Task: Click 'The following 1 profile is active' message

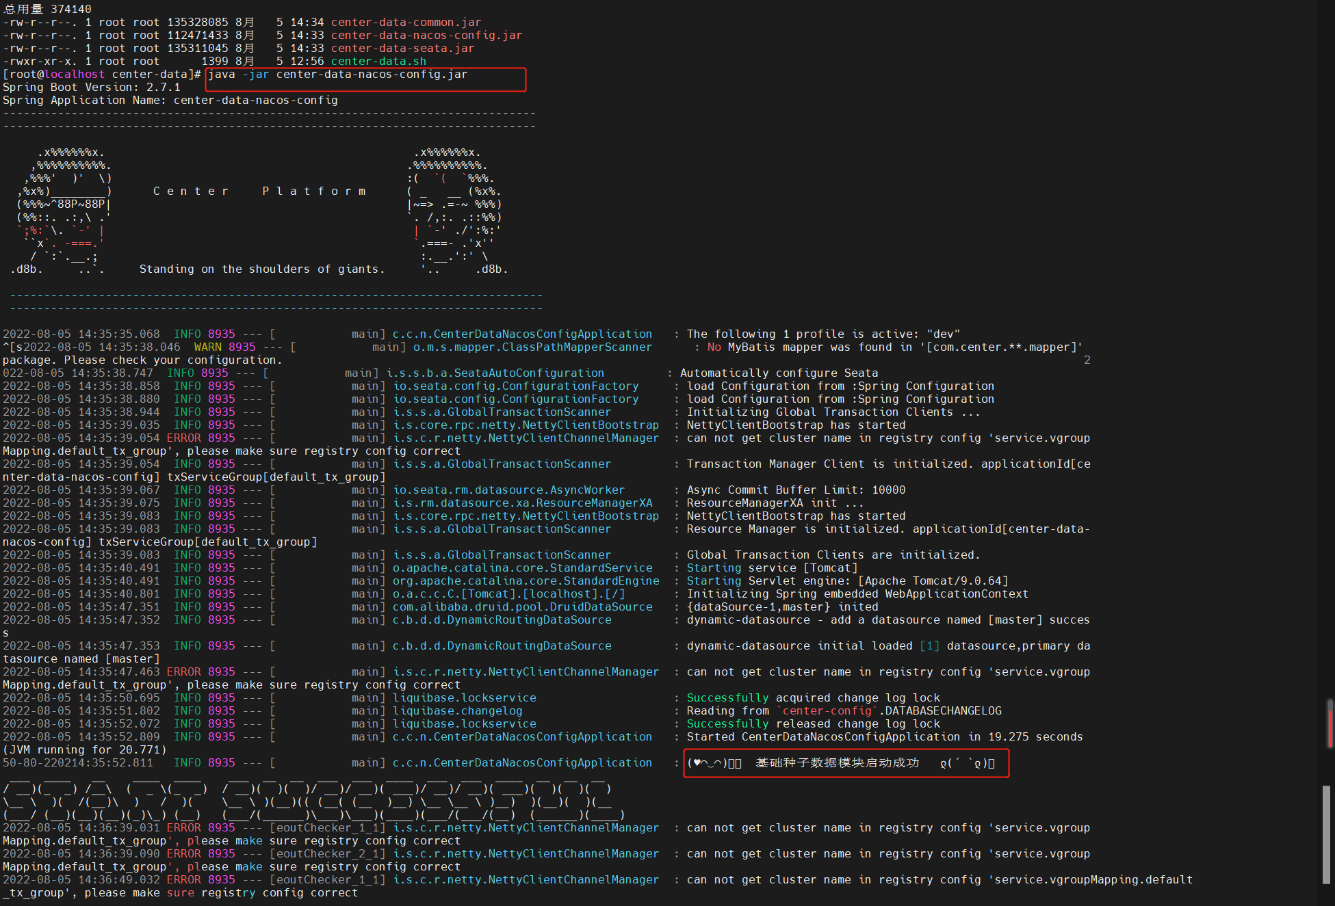Action: [x=823, y=334]
